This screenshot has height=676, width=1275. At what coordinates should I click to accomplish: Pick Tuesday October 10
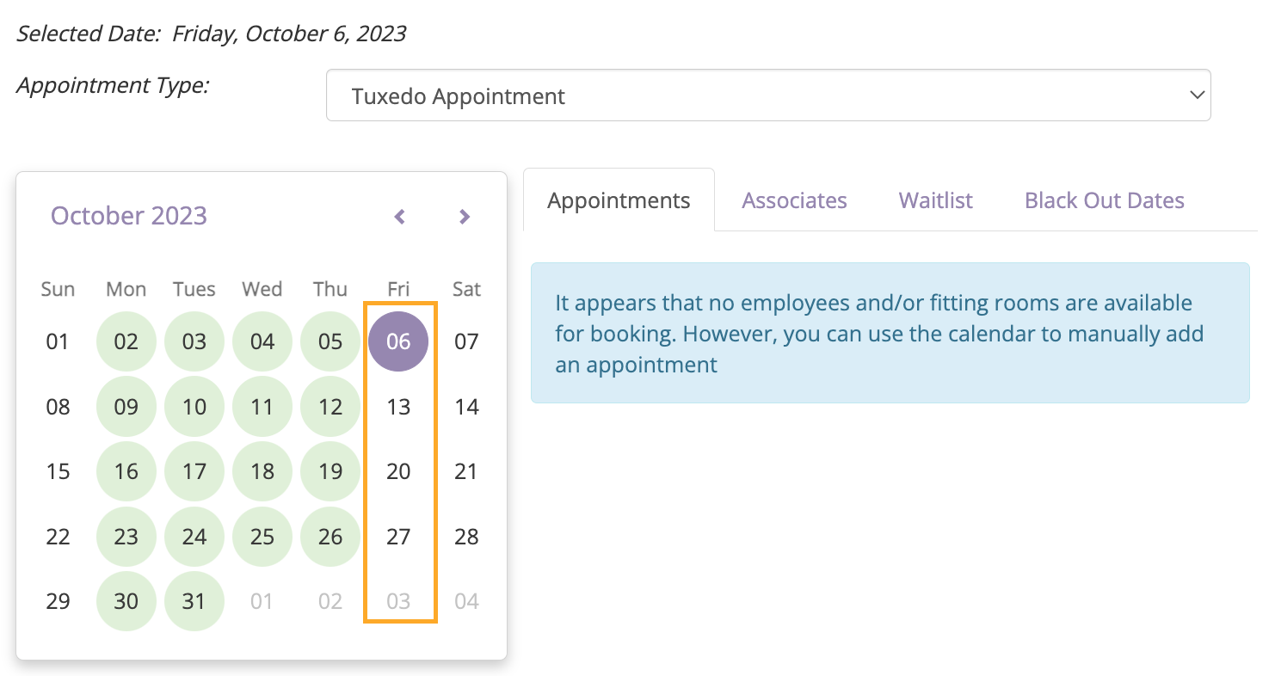(x=194, y=407)
